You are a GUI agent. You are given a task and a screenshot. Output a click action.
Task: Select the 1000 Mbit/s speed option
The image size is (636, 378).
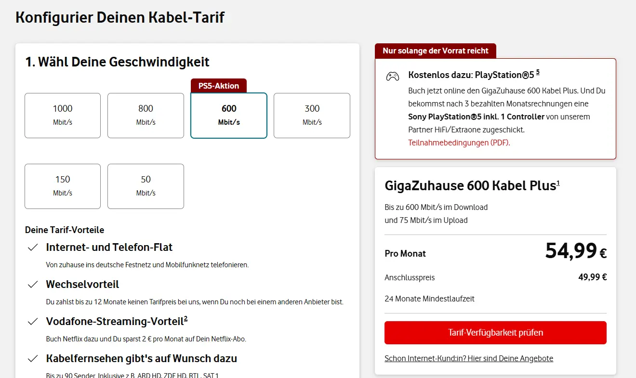pyautogui.click(x=63, y=116)
